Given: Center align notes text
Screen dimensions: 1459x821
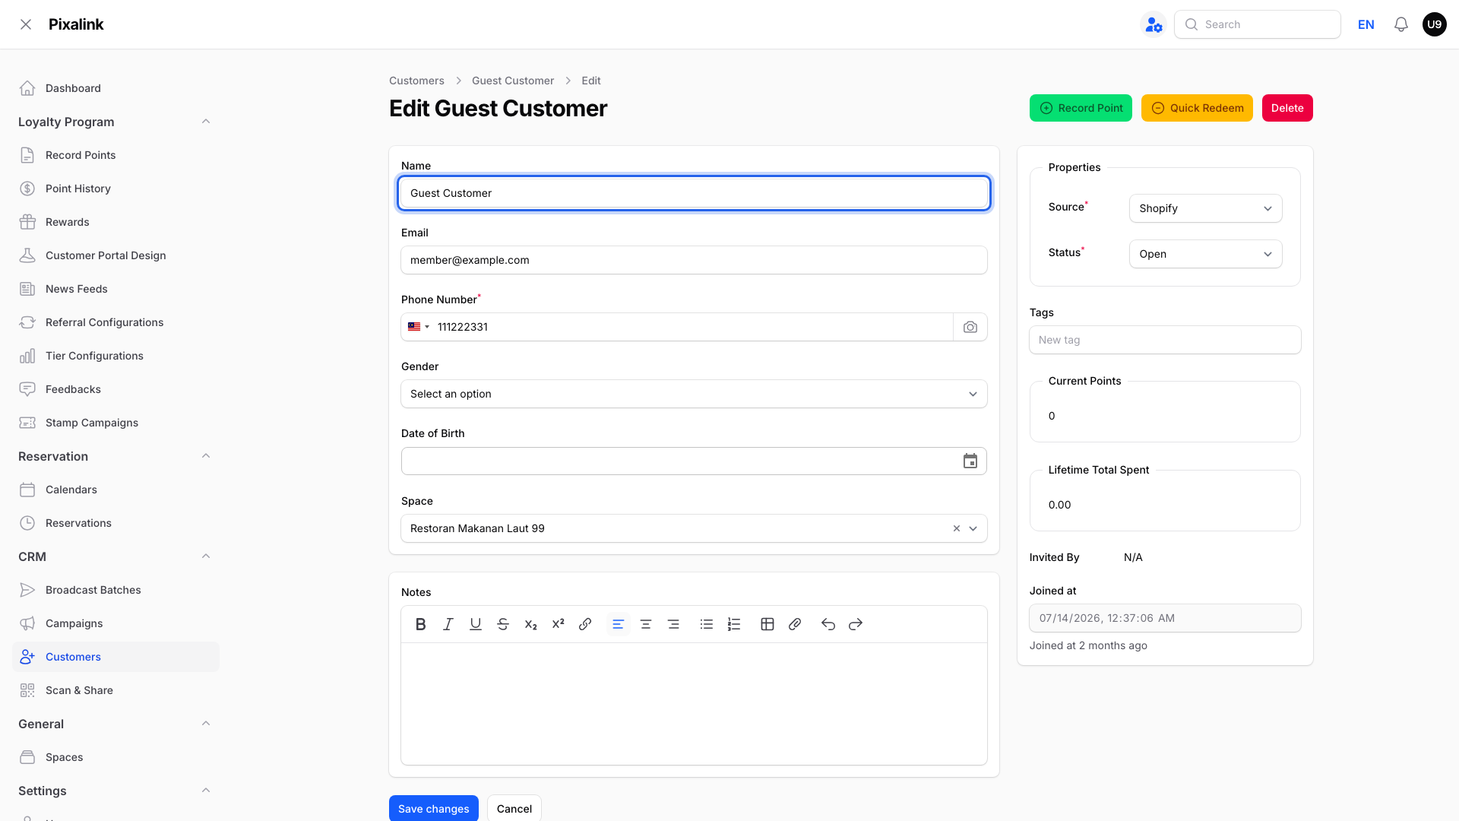Looking at the screenshot, I should (646, 624).
